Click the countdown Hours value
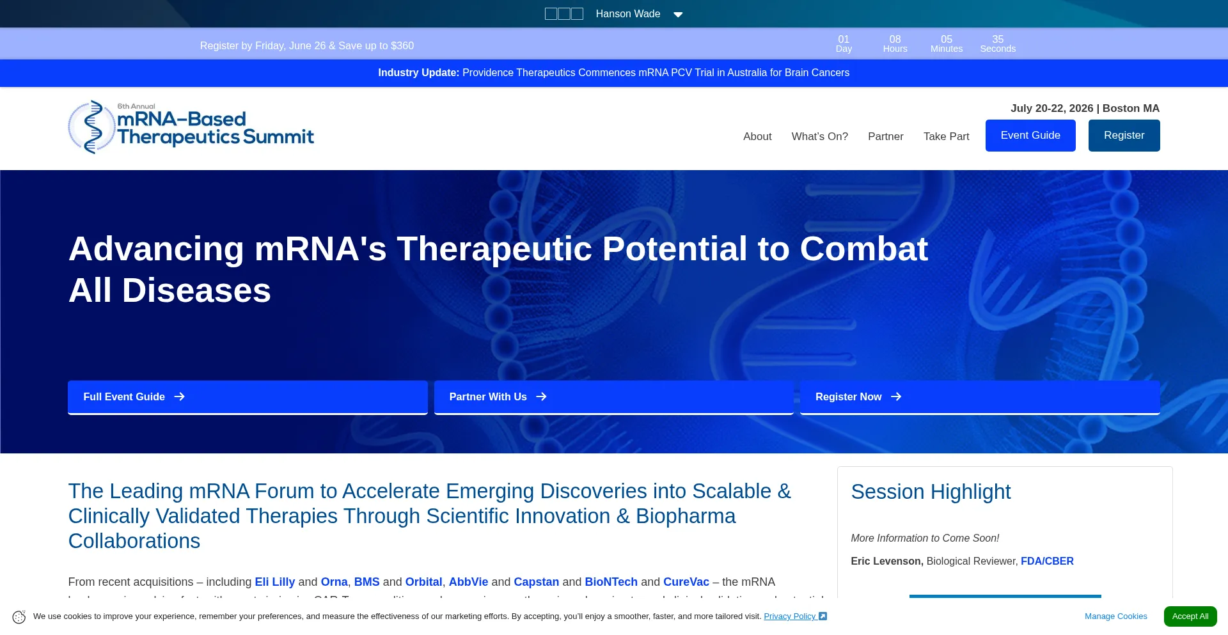 click(x=895, y=40)
